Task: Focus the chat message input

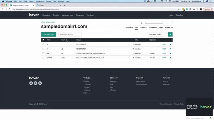Action: tap(197, 118)
